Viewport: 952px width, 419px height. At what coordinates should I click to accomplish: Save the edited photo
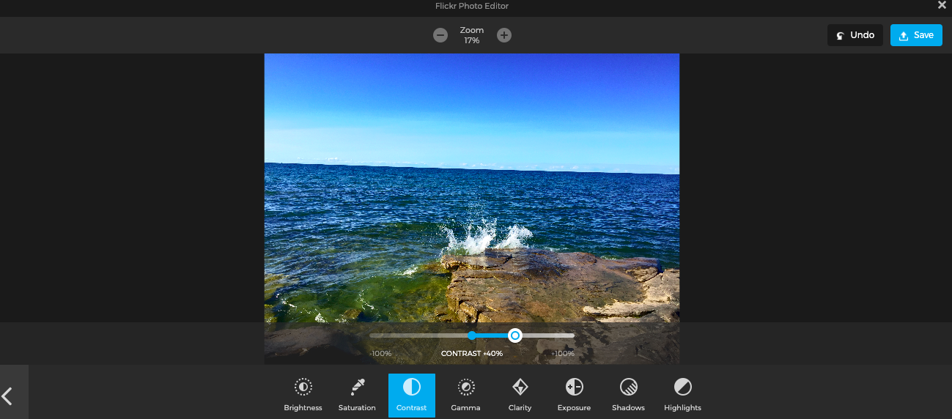point(916,35)
